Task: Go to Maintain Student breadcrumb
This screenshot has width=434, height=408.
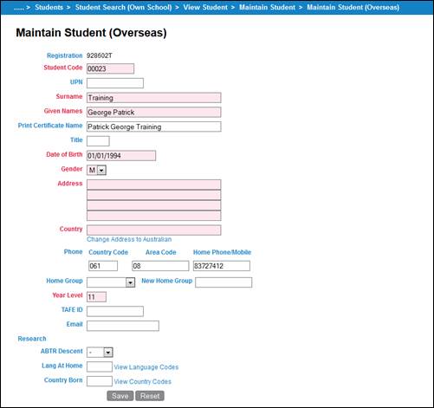Action: [267, 7]
